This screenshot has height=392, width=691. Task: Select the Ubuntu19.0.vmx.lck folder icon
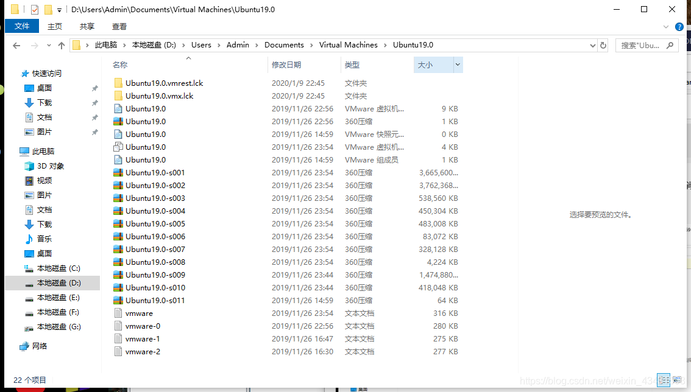point(118,96)
